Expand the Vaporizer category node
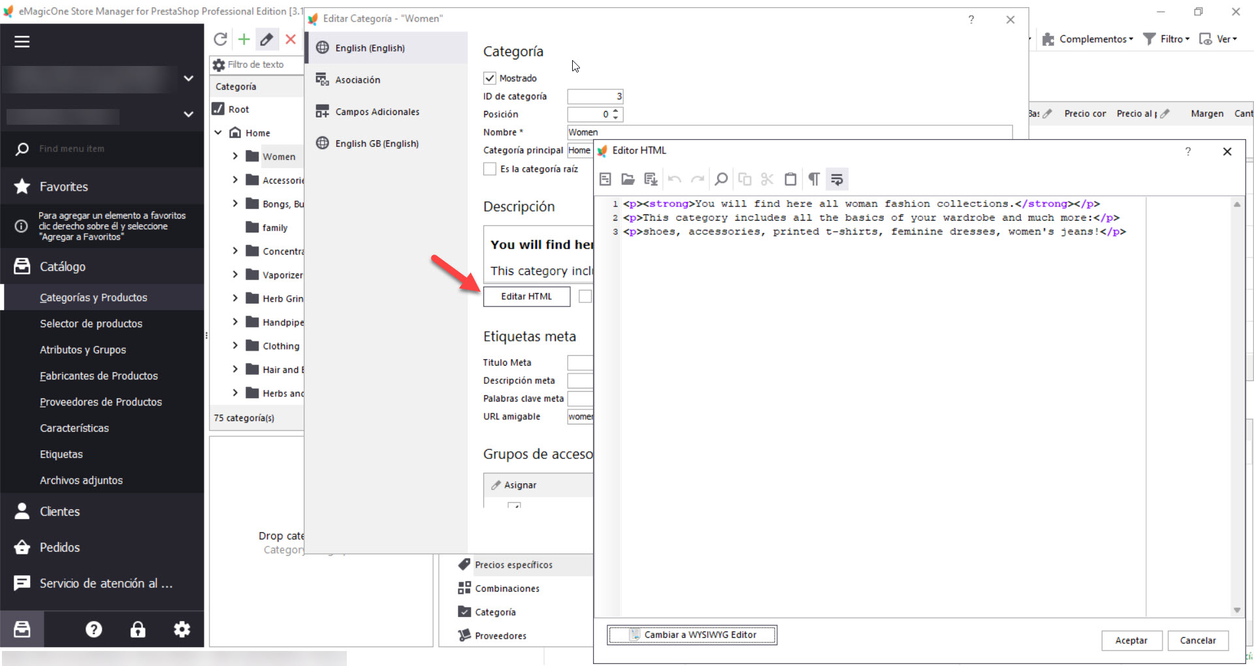 [235, 274]
